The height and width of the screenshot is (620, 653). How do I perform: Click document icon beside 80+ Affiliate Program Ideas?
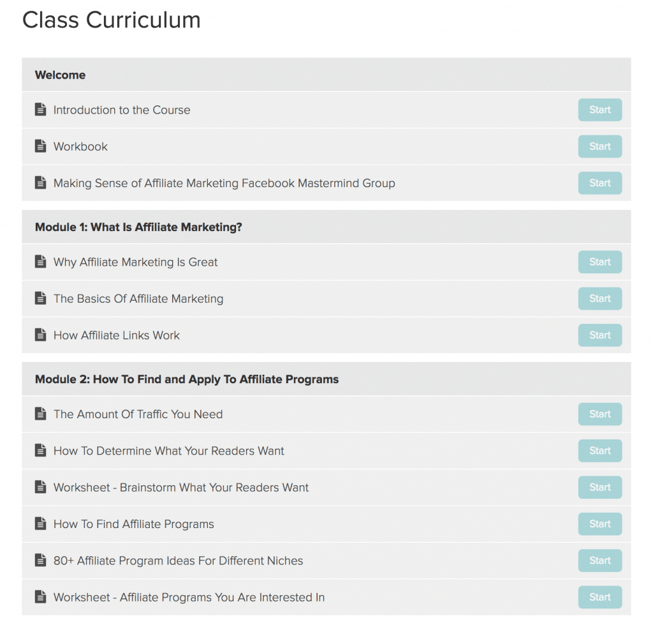(40, 561)
